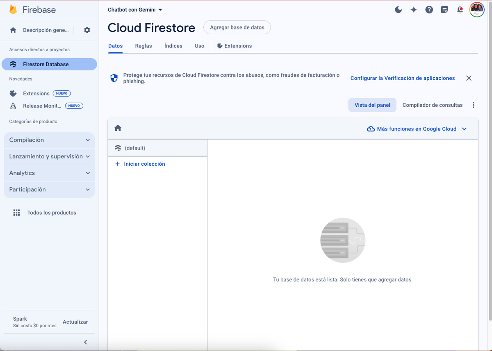Open project settings gear icon
This screenshot has width=492, height=351.
(87, 30)
